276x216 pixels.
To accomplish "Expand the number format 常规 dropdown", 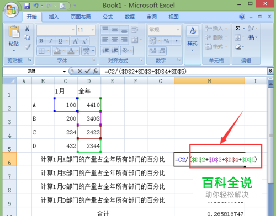I will [x=178, y=30].
